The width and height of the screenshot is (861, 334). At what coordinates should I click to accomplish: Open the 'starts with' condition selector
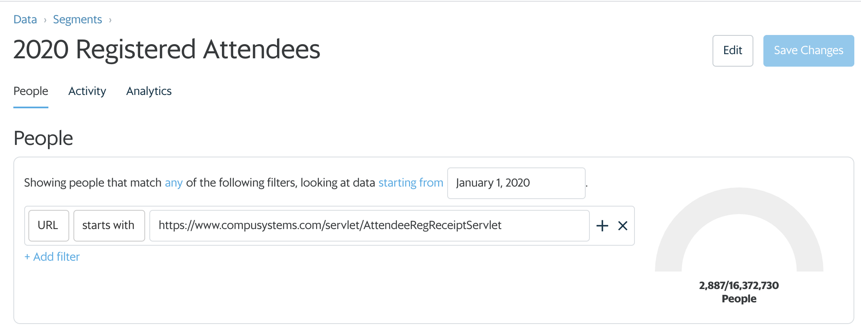109,226
